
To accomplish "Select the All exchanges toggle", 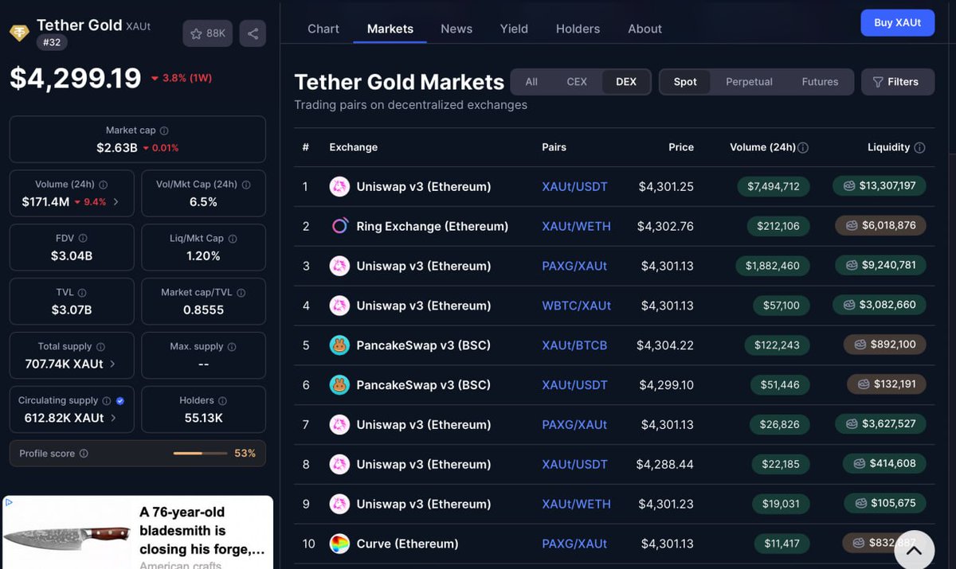I will 531,82.
